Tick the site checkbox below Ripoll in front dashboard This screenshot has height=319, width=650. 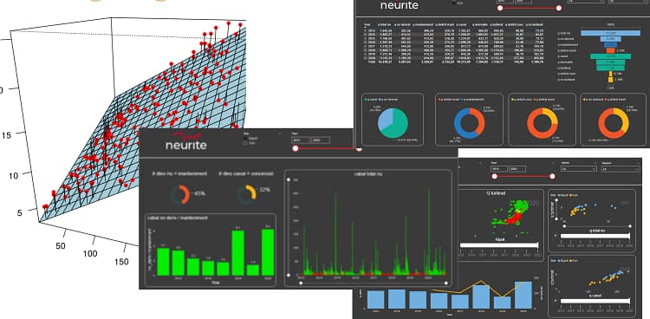tap(246, 143)
